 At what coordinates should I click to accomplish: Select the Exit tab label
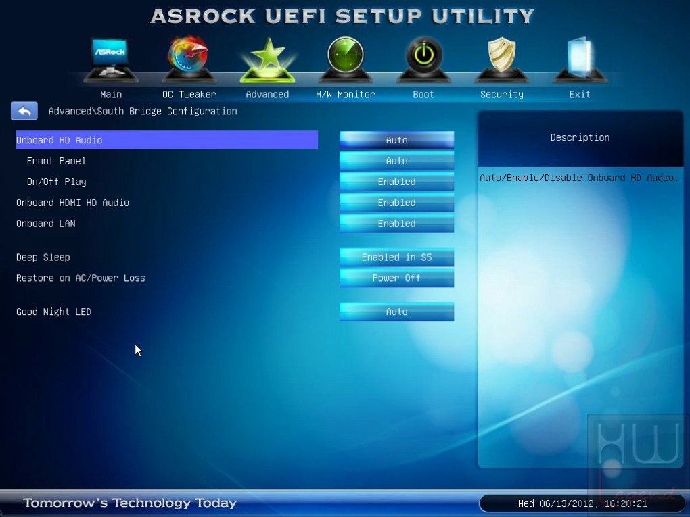[580, 94]
